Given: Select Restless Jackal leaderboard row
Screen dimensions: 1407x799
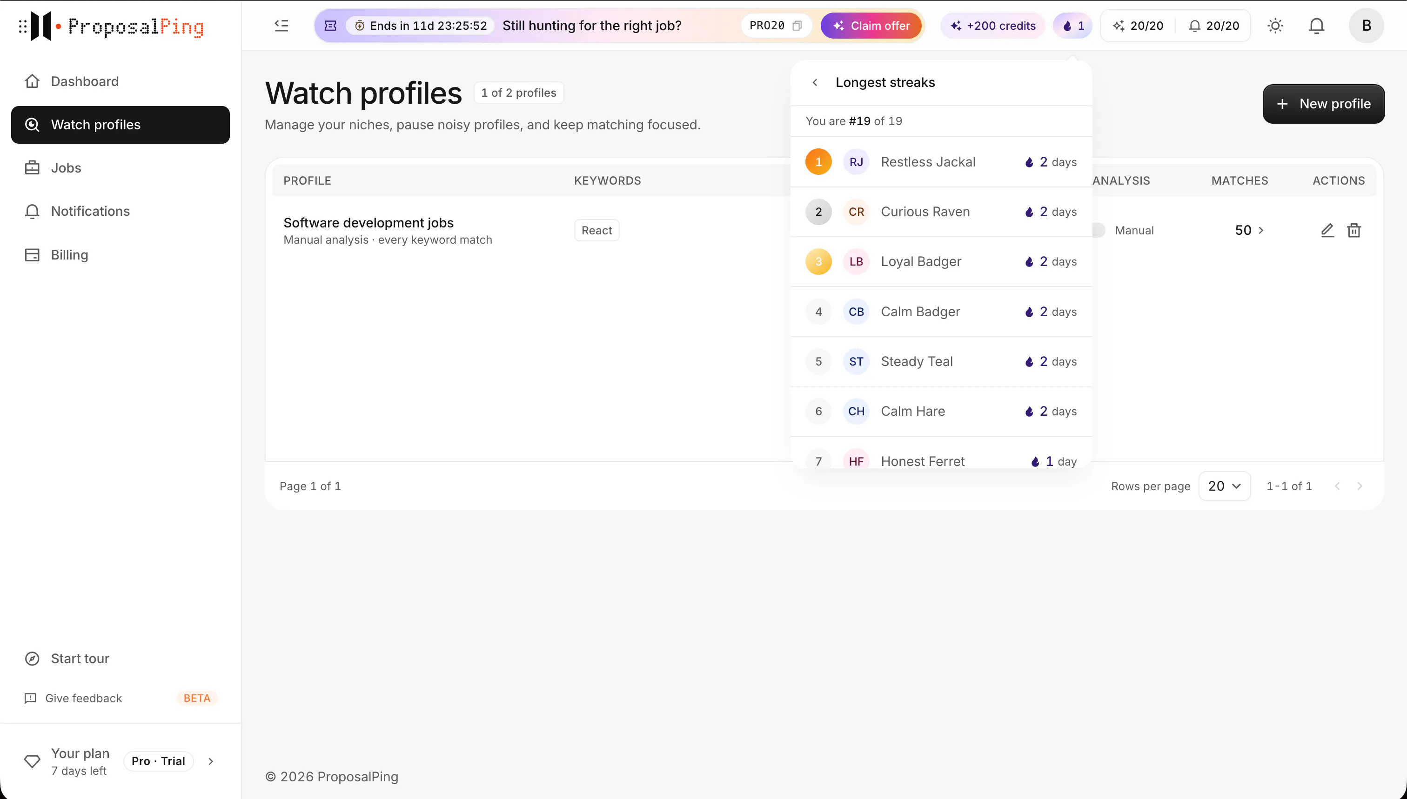Looking at the screenshot, I should (x=941, y=162).
